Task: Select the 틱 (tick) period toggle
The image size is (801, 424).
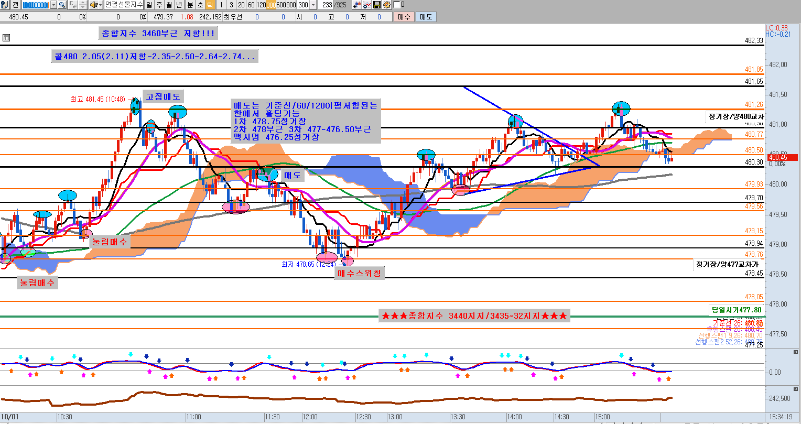Action: 210,5
